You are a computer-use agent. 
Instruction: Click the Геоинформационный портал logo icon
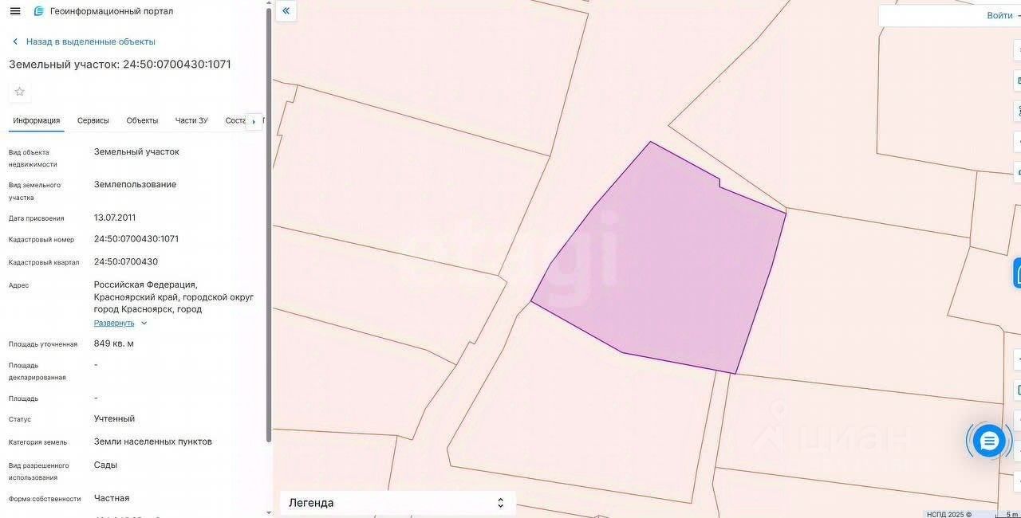pyautogui.click(x=38, y=11)
